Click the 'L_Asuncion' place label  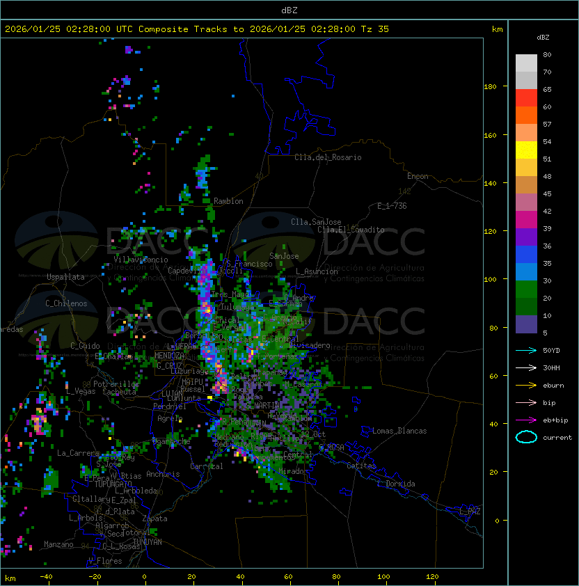point(317,271)
